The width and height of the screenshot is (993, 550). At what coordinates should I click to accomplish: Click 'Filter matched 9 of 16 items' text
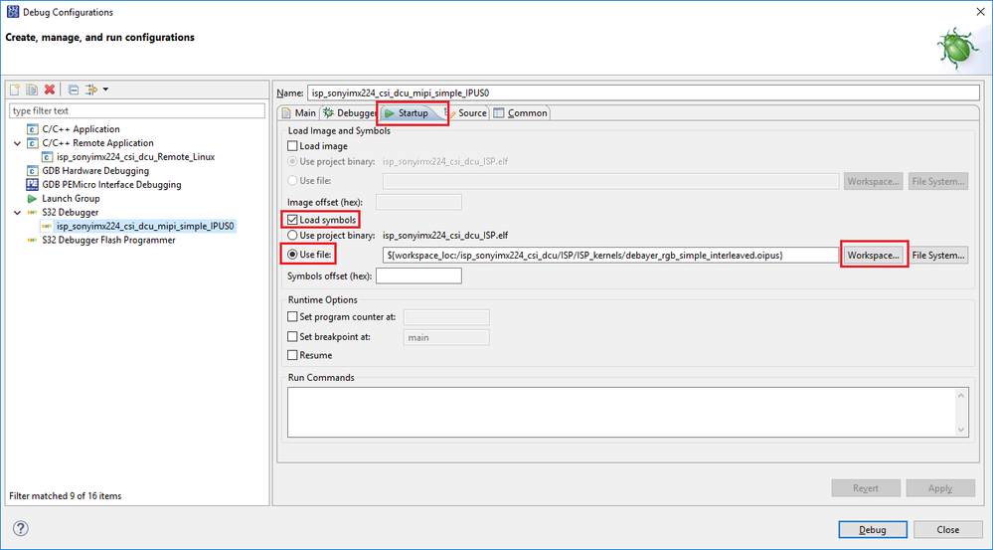pyautogui.click(x=66, y=496)
